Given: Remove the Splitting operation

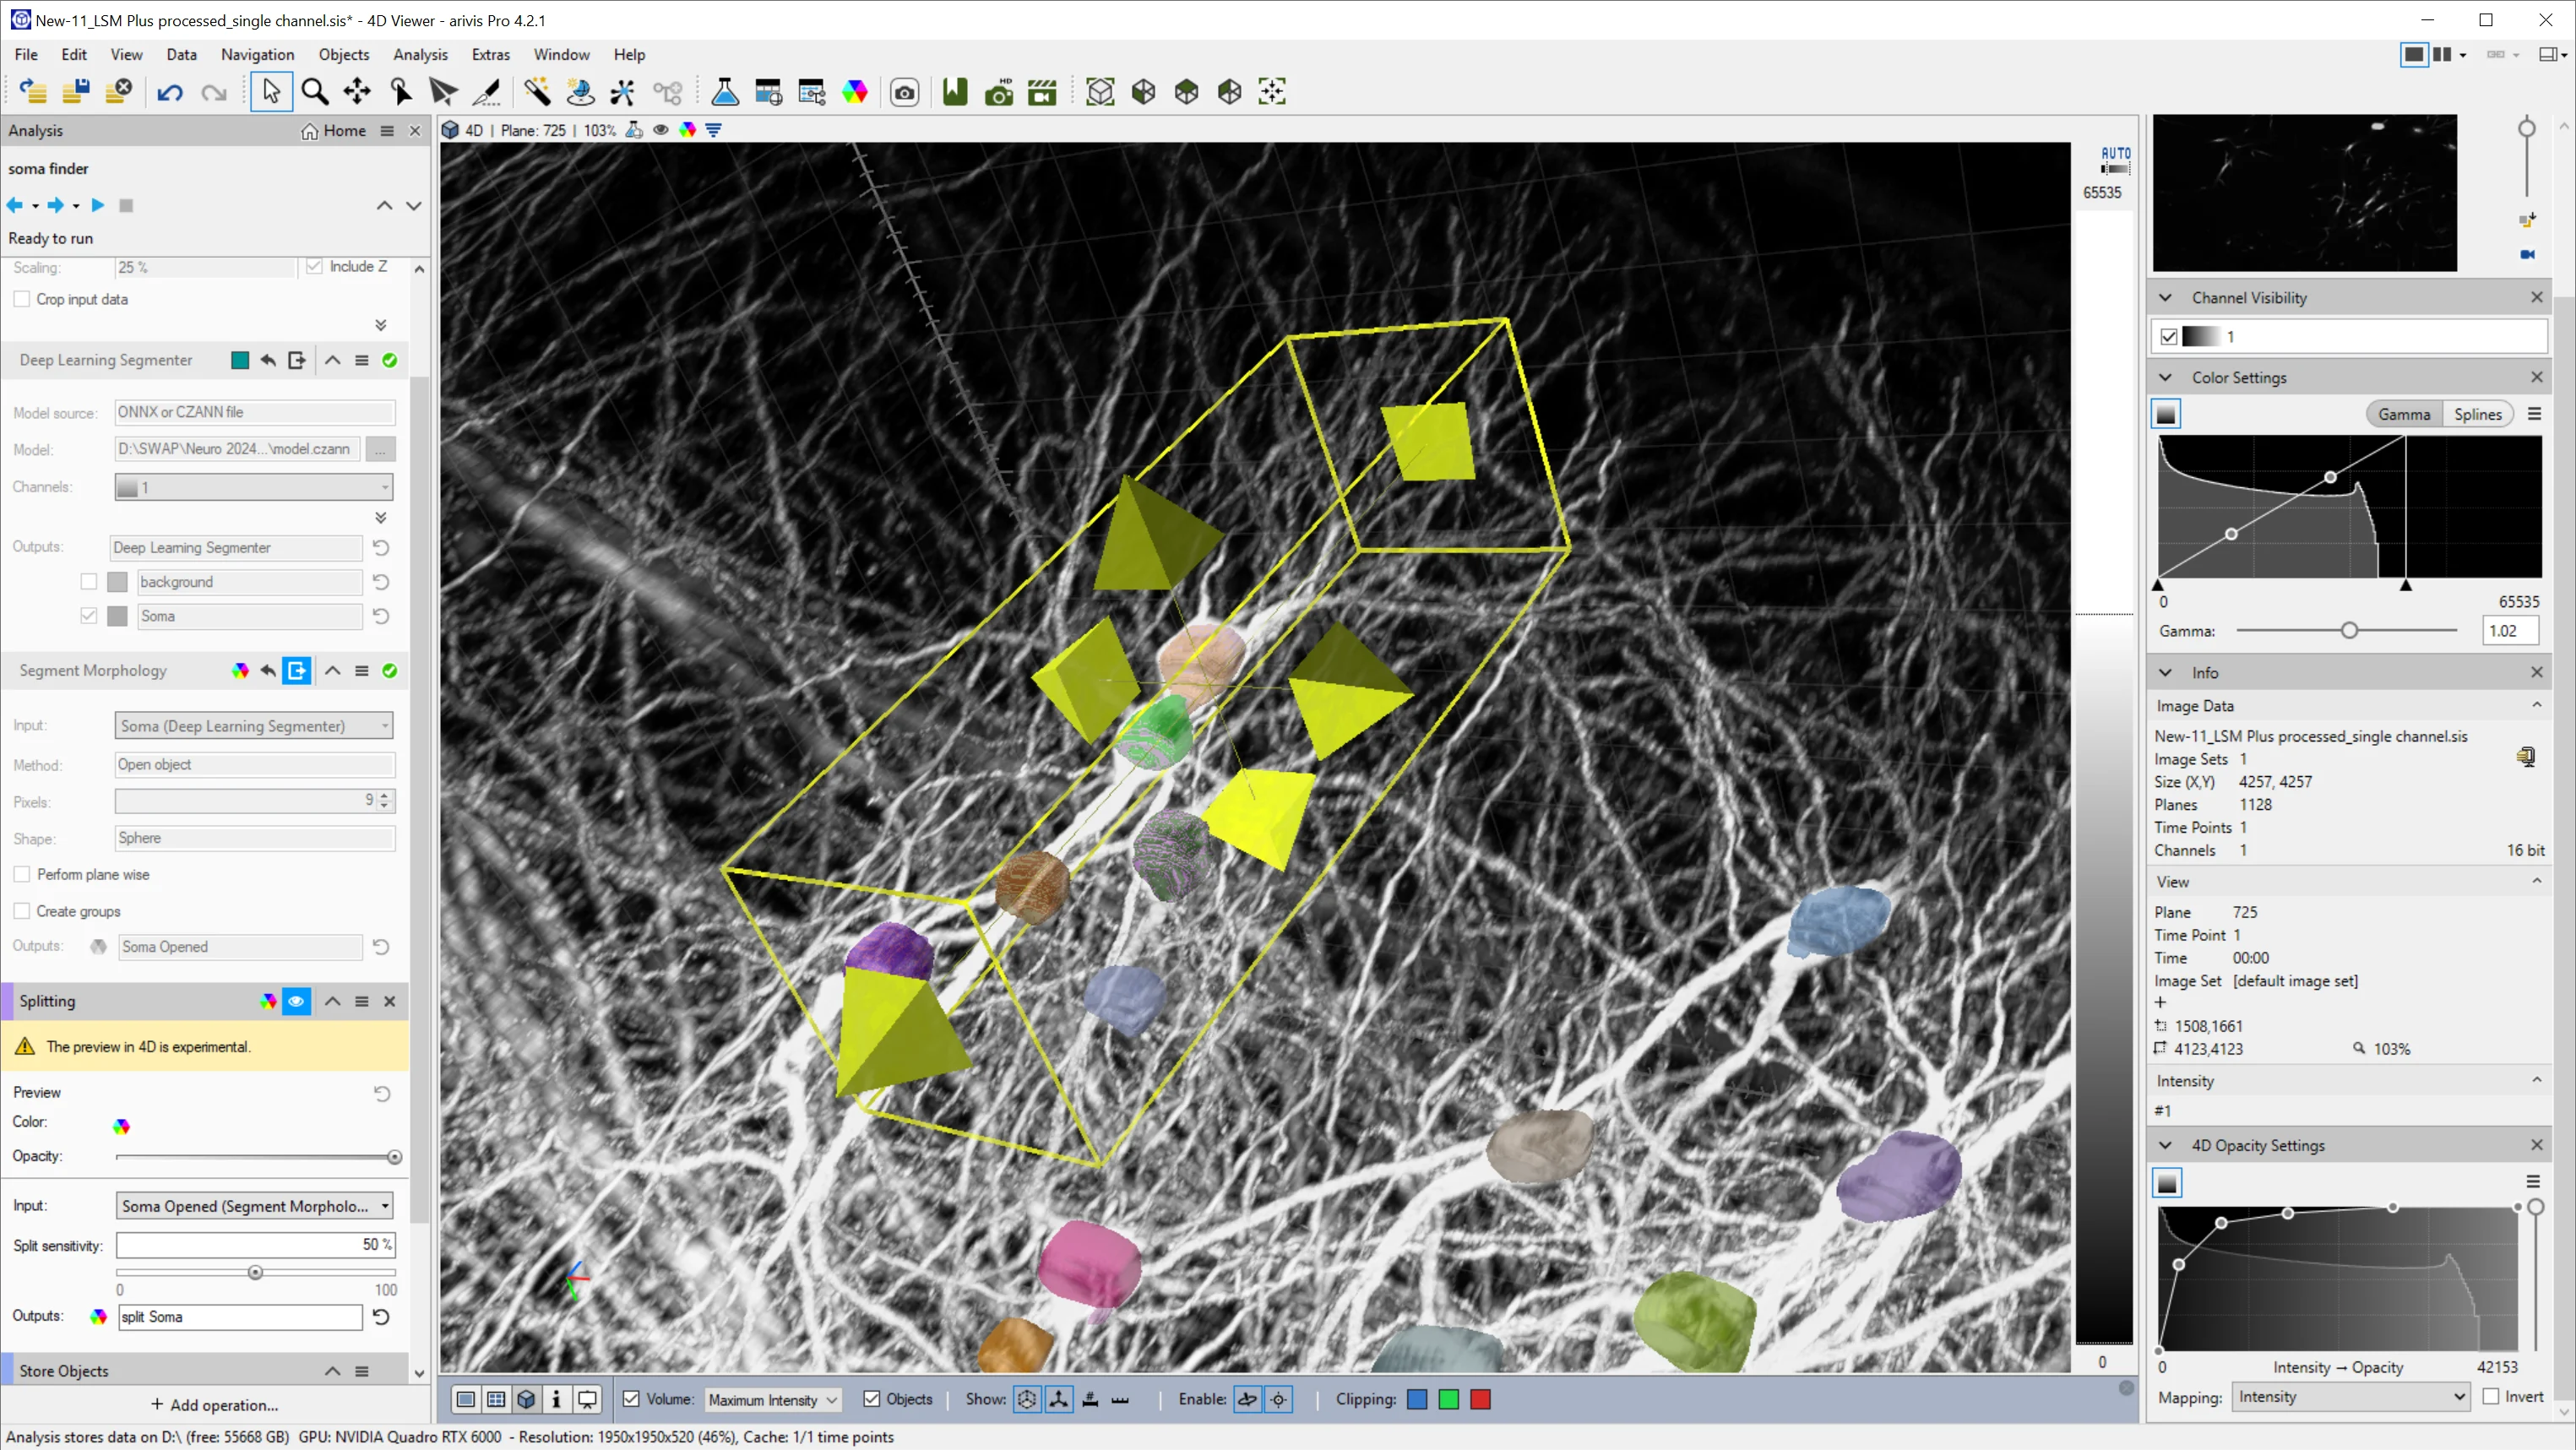Looking at the screenshot, I should tap(390, 1001).
